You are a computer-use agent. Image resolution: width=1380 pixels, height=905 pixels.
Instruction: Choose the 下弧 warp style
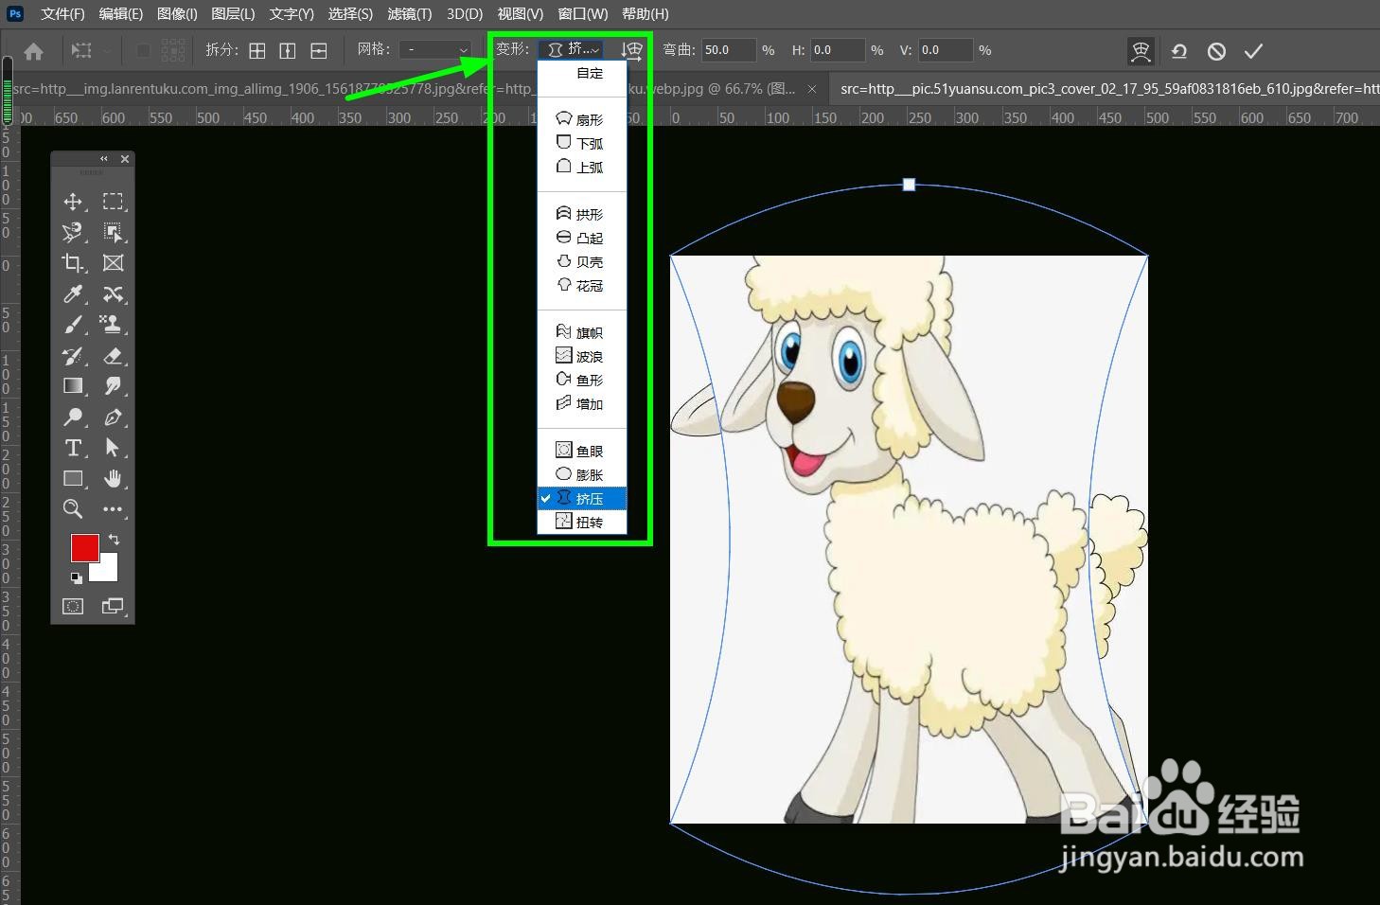582,143
